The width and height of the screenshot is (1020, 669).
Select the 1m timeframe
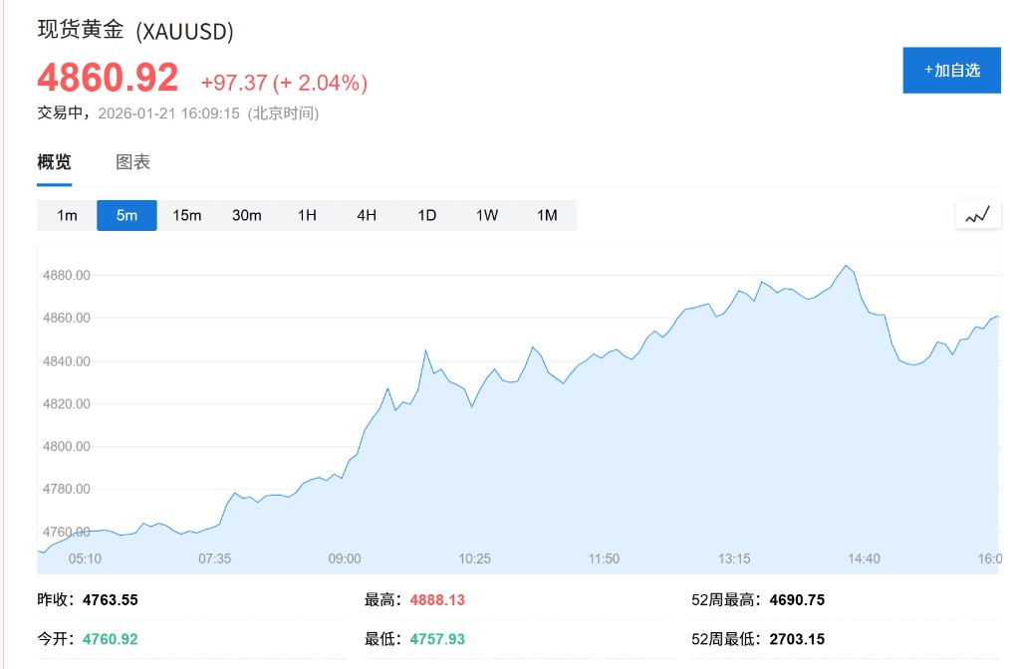coord(67,215)
